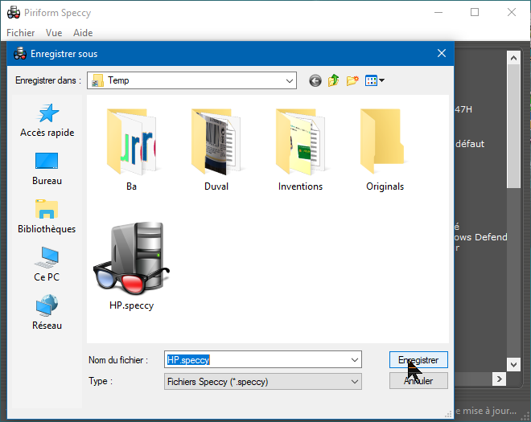Open Bibliothèques in the places bar

coord(47,217)
